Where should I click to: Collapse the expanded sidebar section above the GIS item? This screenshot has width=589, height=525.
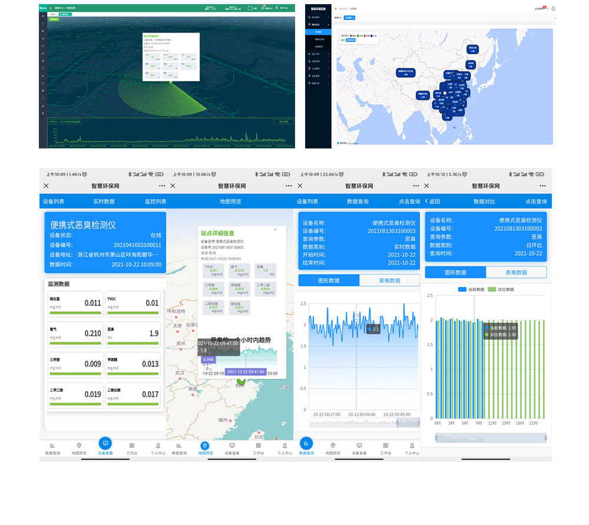(318, 24)
